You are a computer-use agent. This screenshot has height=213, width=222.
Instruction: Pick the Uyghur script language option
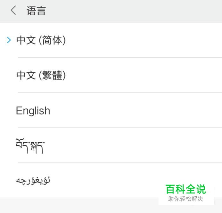pyautogui.click(x=111, y=180)
